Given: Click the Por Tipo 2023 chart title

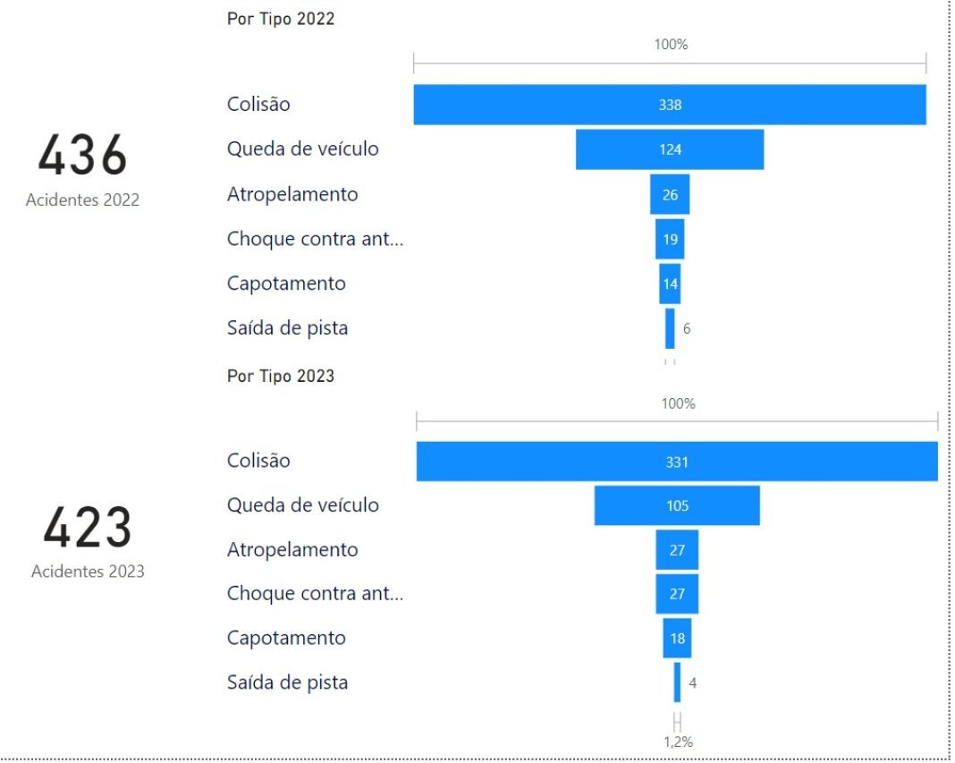Looking at the screenshot, I should (x=281, y=376).
